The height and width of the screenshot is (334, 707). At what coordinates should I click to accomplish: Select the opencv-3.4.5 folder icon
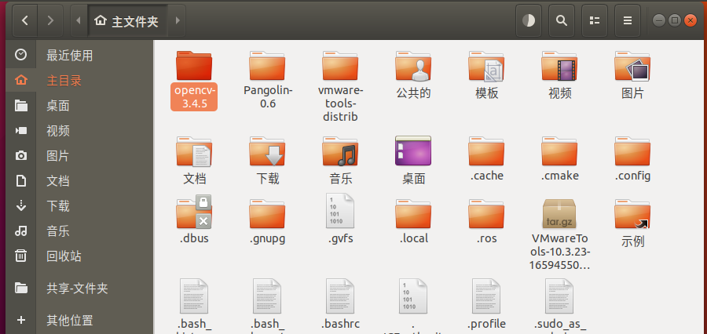pos(194,65)
